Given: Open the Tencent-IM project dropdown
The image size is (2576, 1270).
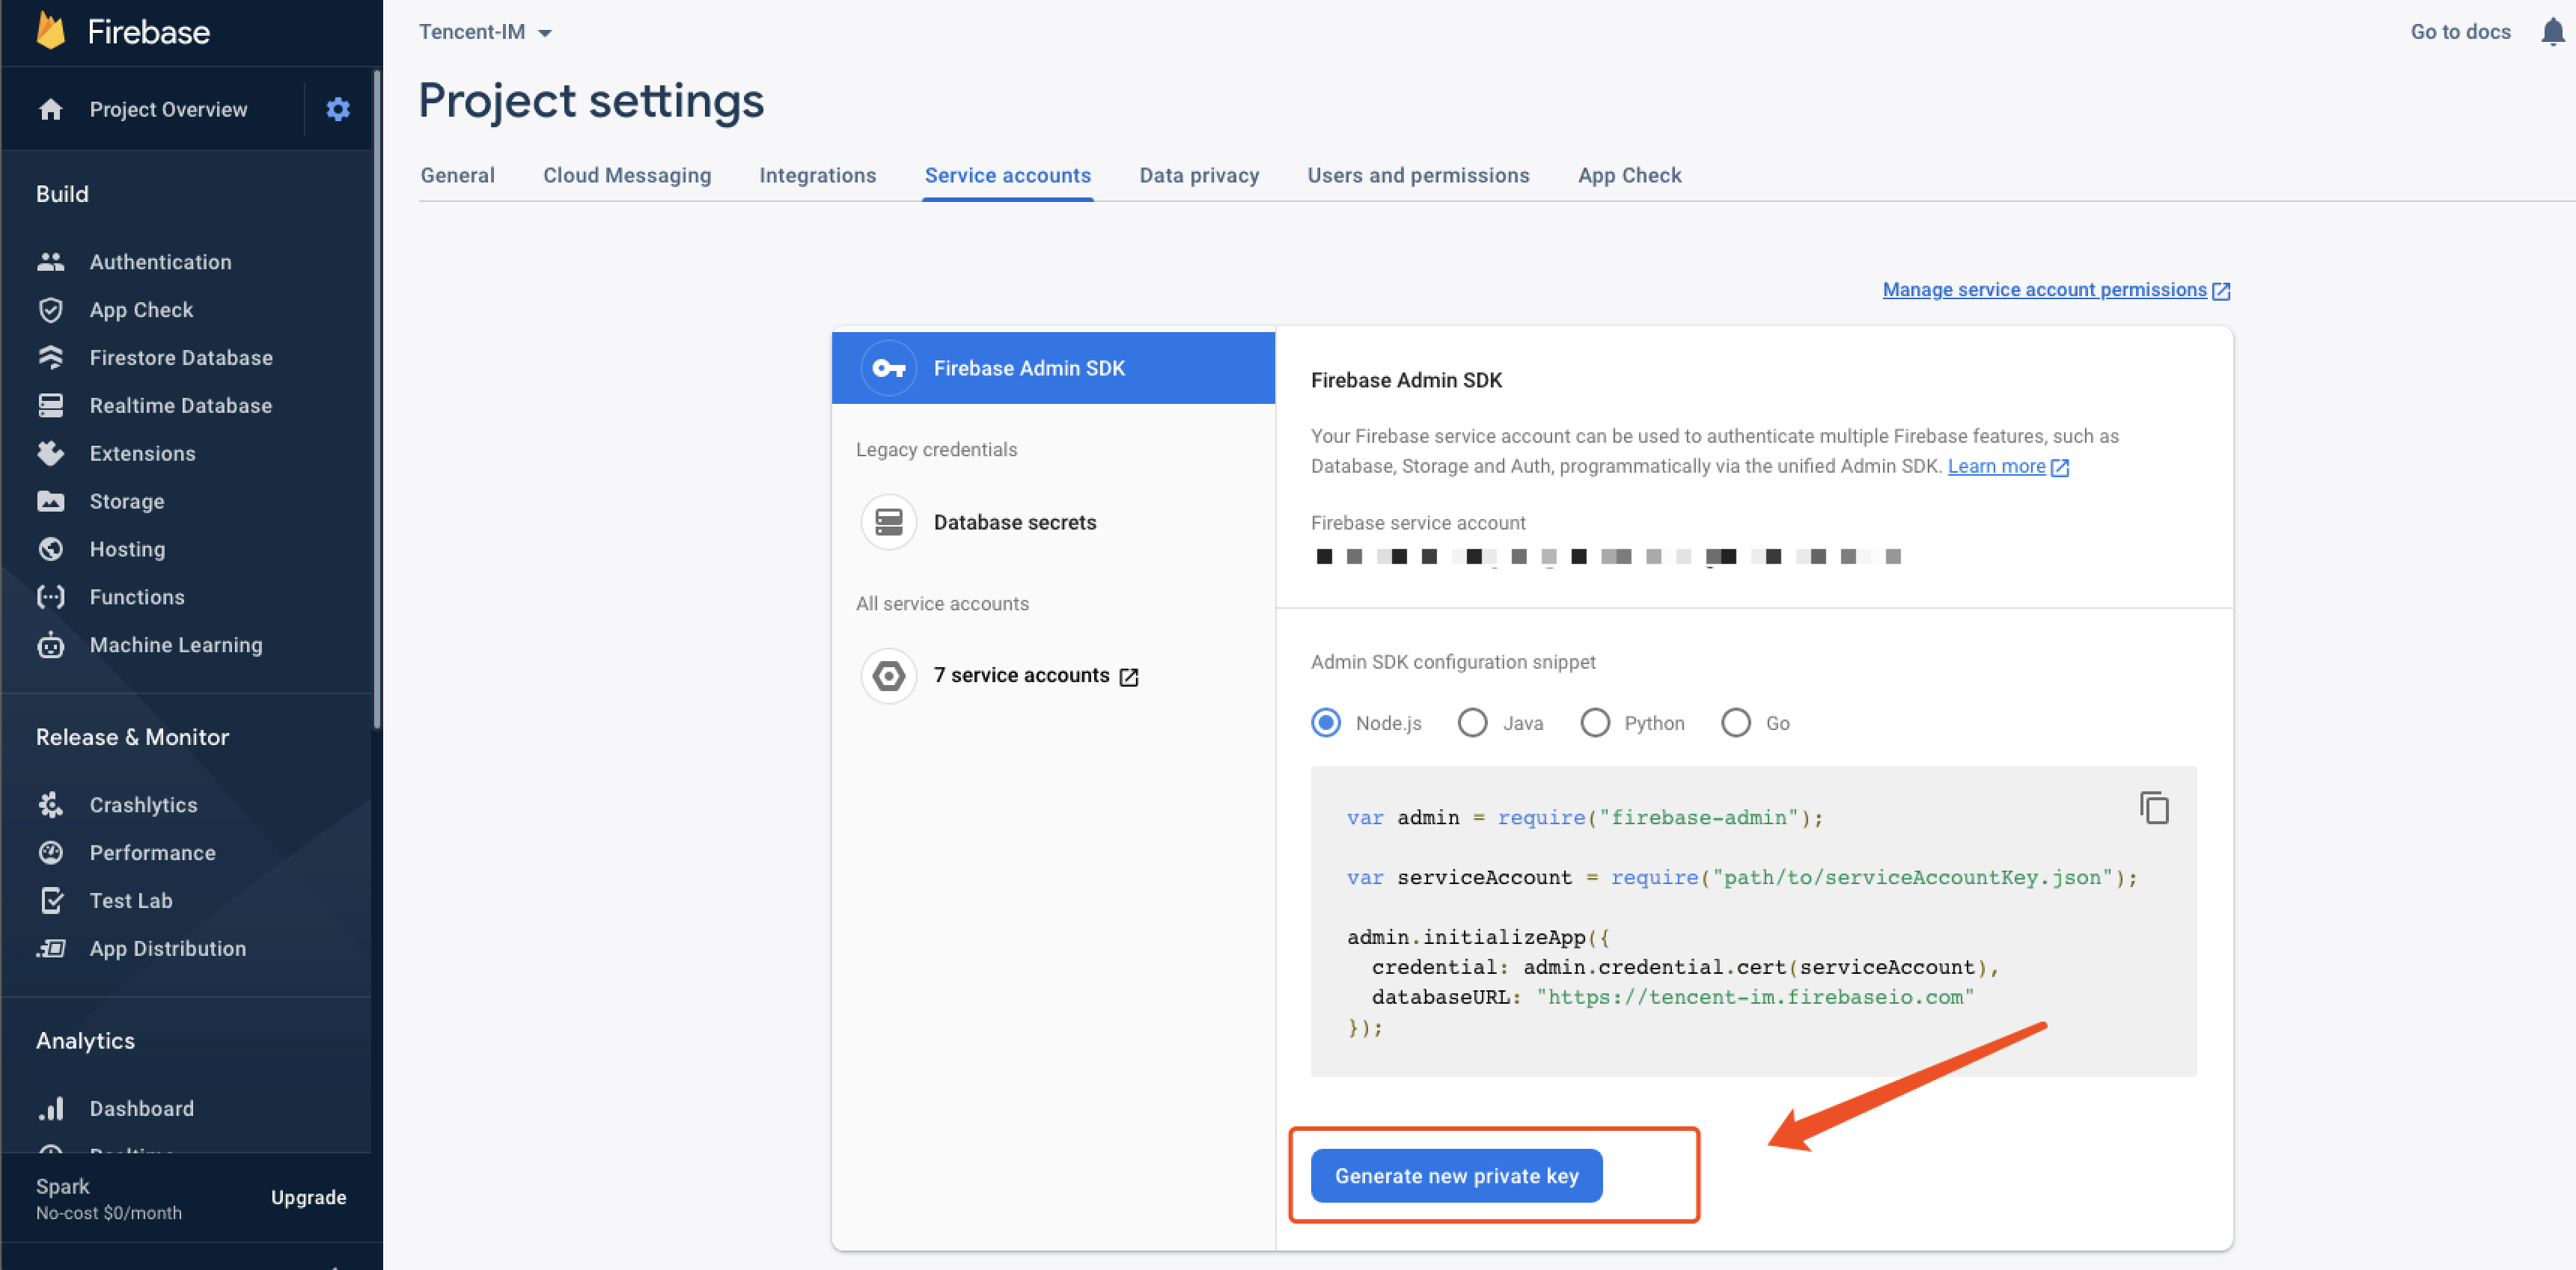Looking at the screenshot, I should [485, 32].
